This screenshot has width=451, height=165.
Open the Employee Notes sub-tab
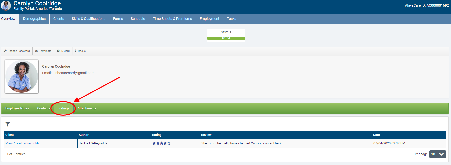17,108
